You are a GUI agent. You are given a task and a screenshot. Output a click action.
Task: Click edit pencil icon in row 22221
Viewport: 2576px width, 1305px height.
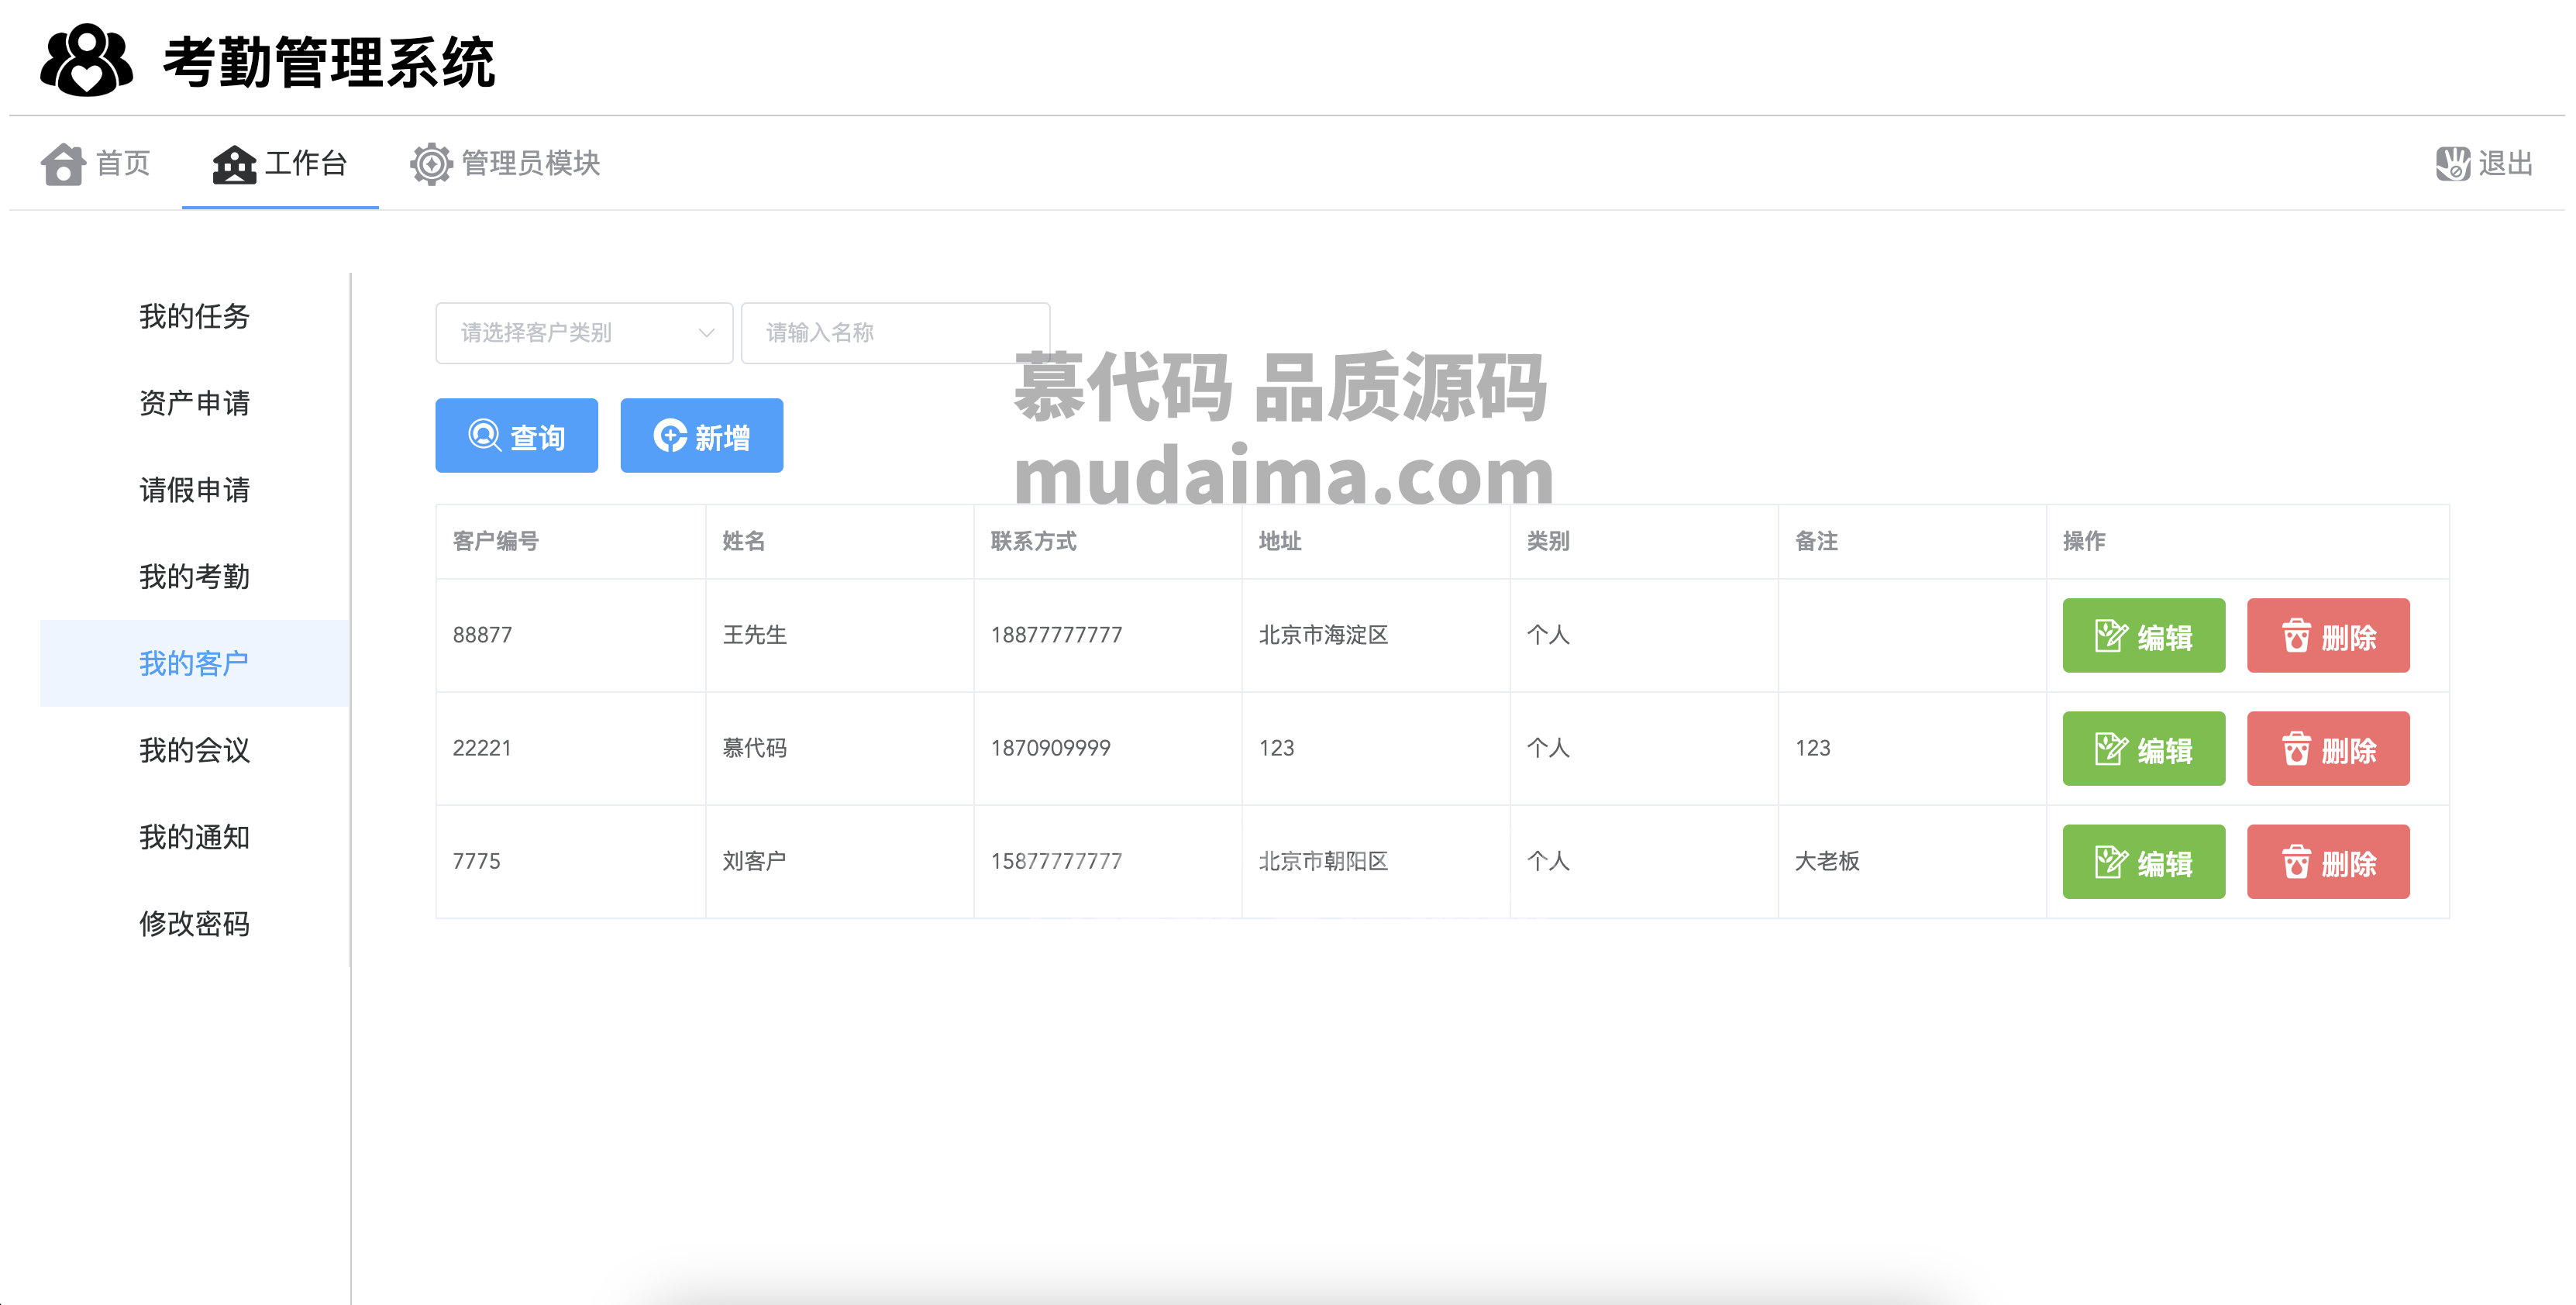coord(2111,749)
